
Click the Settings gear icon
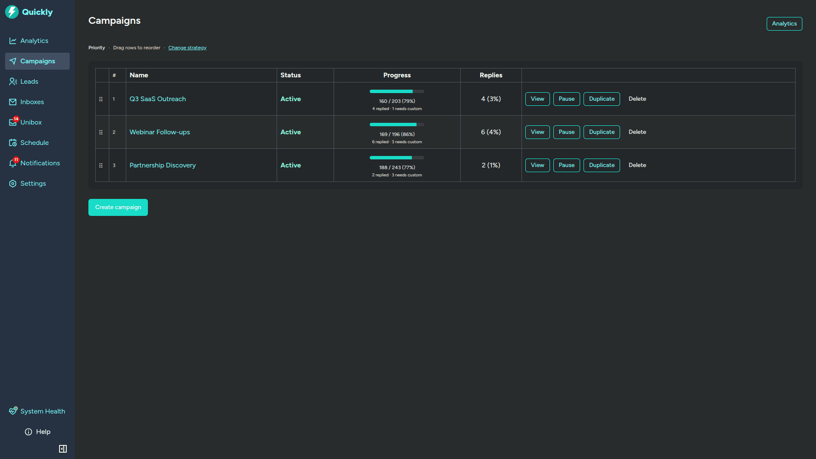13,184
